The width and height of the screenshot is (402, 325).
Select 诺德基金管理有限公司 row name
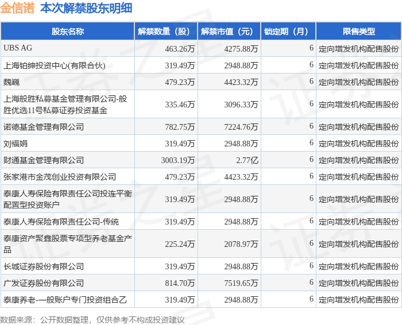44,126
